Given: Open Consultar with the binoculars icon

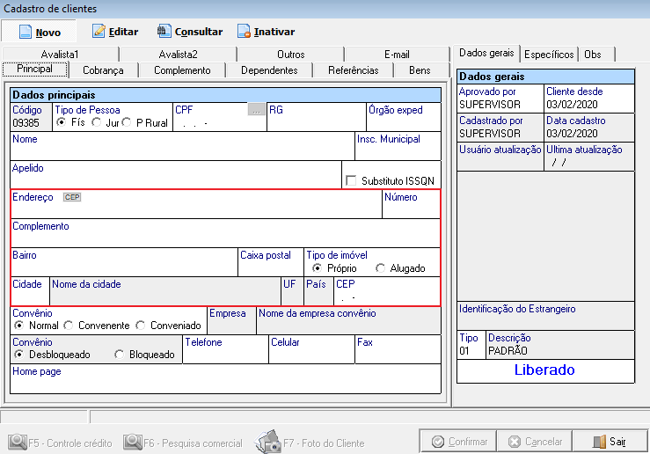Looking at the screenshot, I should point(189,32).
